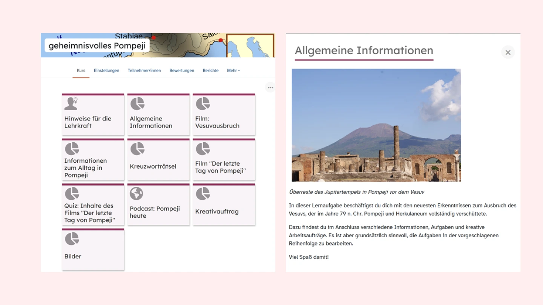This screenshot has width=543, height=305.
Task: Click the Quiz tile pie-chart icon
Action: click(72, 194)
